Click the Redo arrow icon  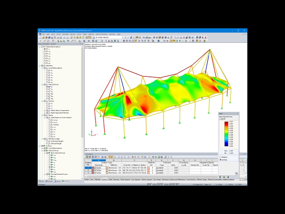67,38
